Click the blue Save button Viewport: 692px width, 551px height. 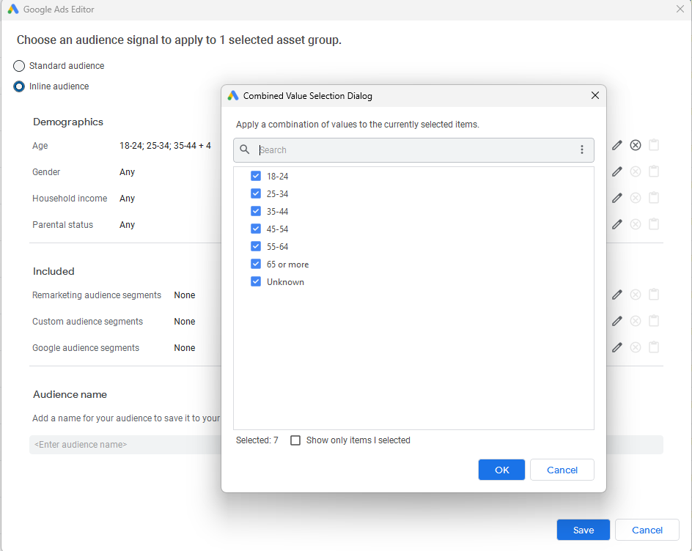pyautogui.click(x=583, y=530)
